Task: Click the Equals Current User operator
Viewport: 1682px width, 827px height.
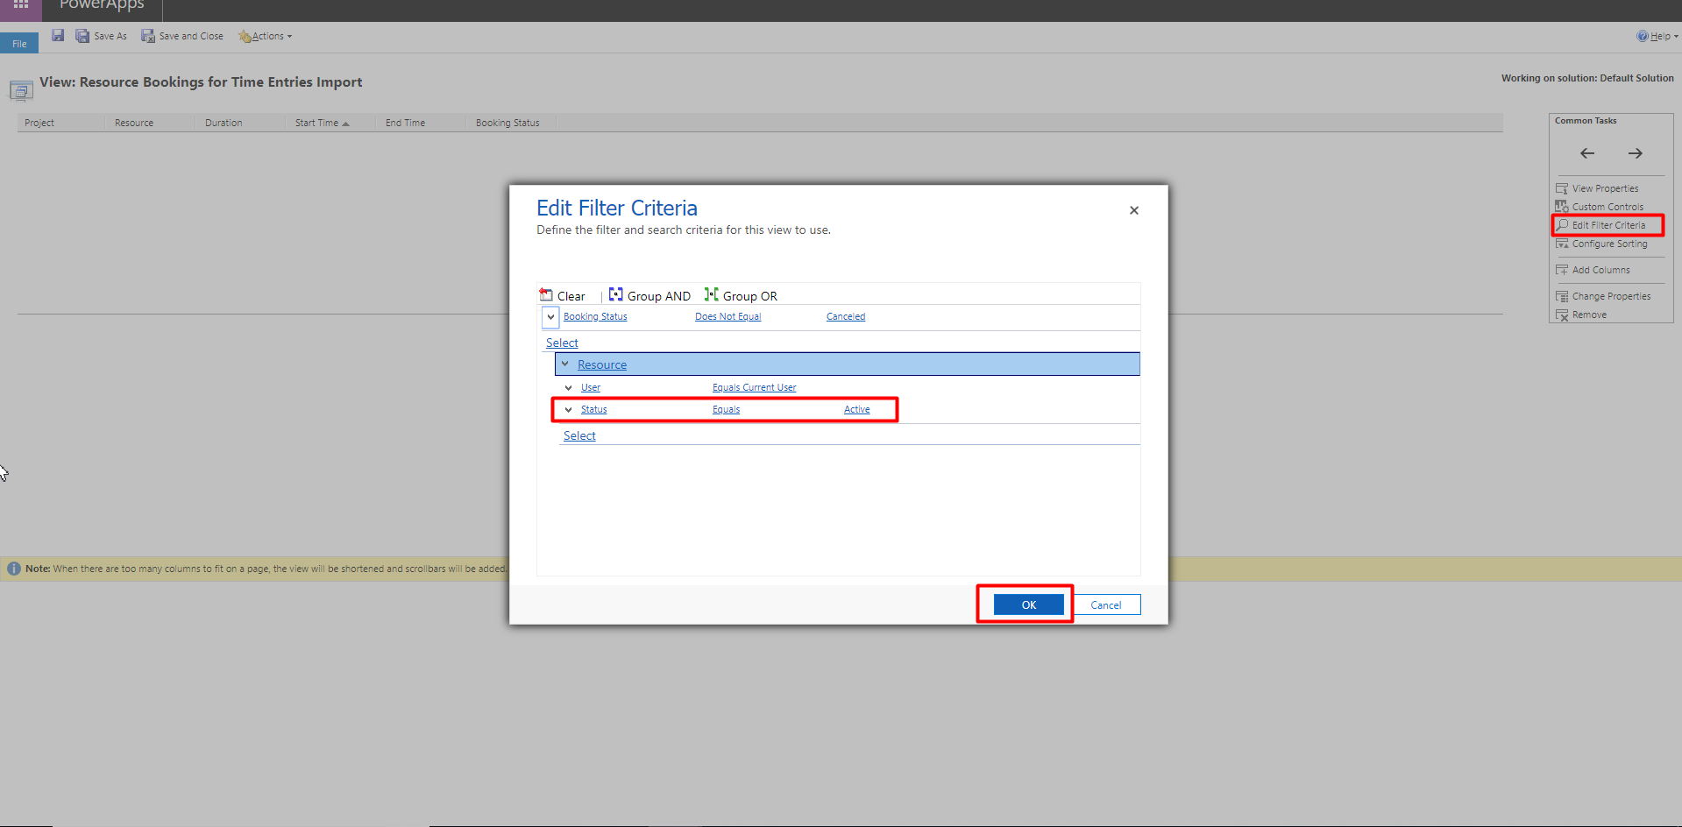Action: (754, 387)
